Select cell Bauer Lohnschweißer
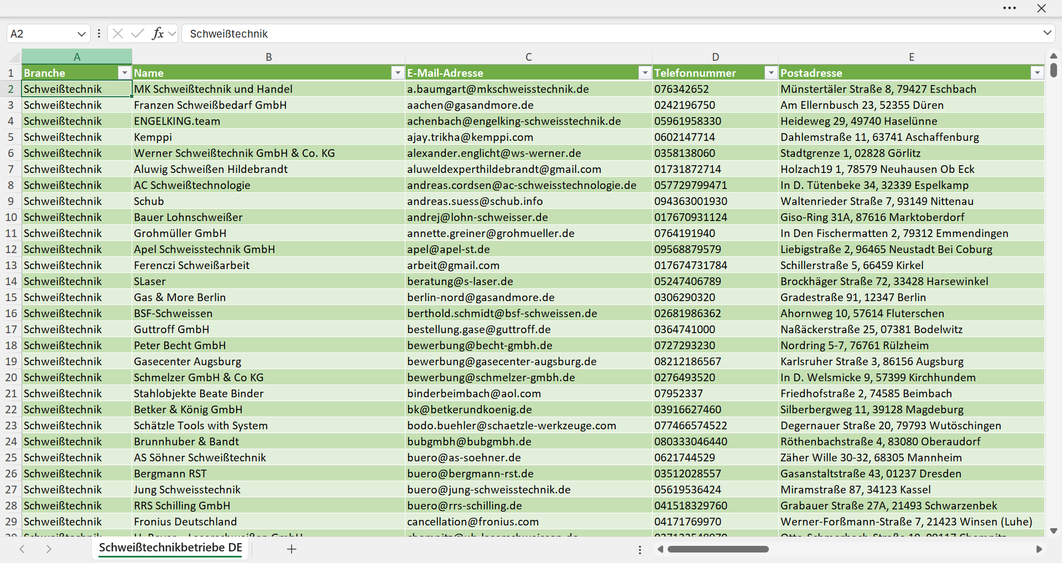Image resolution: width=1062 pixels, height=563 pixels. point(269,217)
